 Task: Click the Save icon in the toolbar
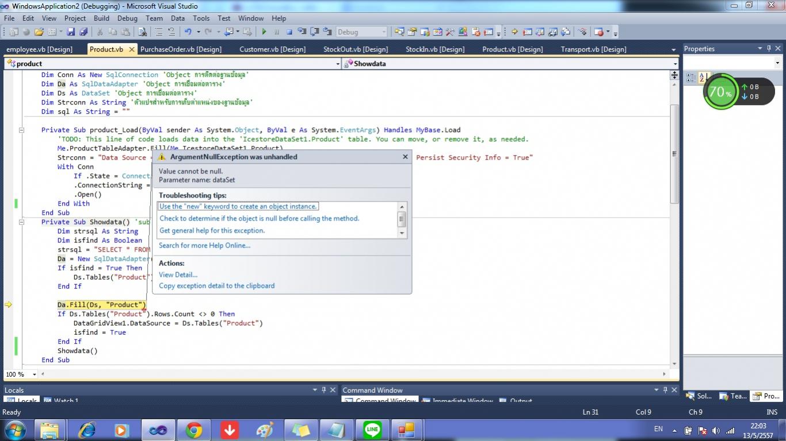[x=71, y=32]
